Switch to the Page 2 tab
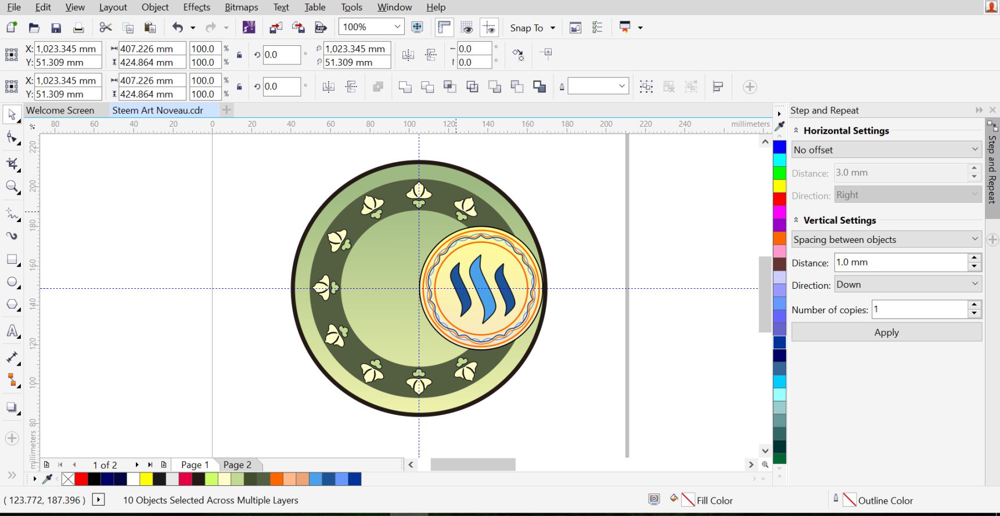 pyautogui.click(x=238, y=465)
